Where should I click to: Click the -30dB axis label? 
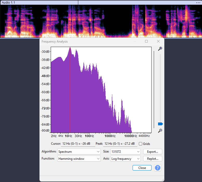coord(45,52)
